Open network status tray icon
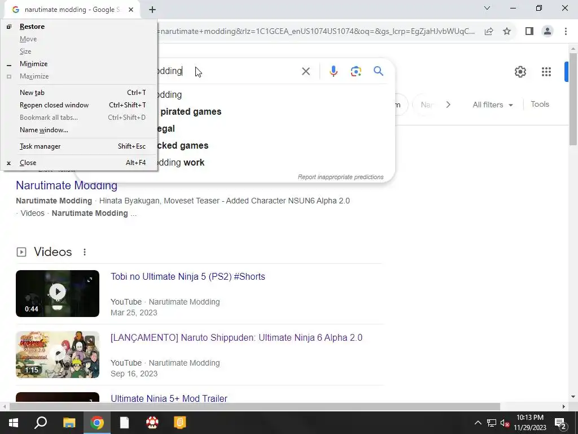Image resolution: width=578 pixels, height=434 pixels. point(492,423)
